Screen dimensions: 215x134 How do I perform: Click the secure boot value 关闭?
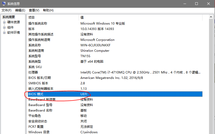pyautogui.click(x=84, y=121)
